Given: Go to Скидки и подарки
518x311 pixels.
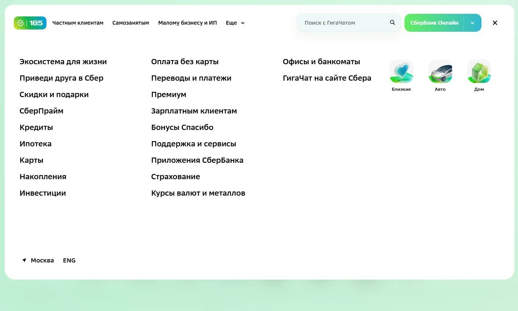Looking at the screenshot, I should point(54,94).
